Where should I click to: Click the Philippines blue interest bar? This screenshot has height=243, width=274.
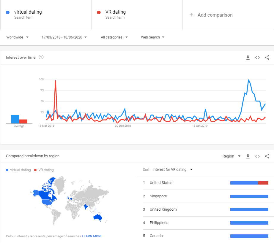pyautogui.click(x=249, y=223)
